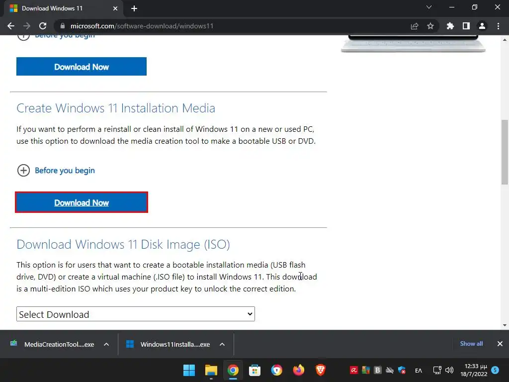Image resolution: width=509 pixels, height=382 pixels.
Task: Toggle the browser side panel
Action: click(466, 26)
